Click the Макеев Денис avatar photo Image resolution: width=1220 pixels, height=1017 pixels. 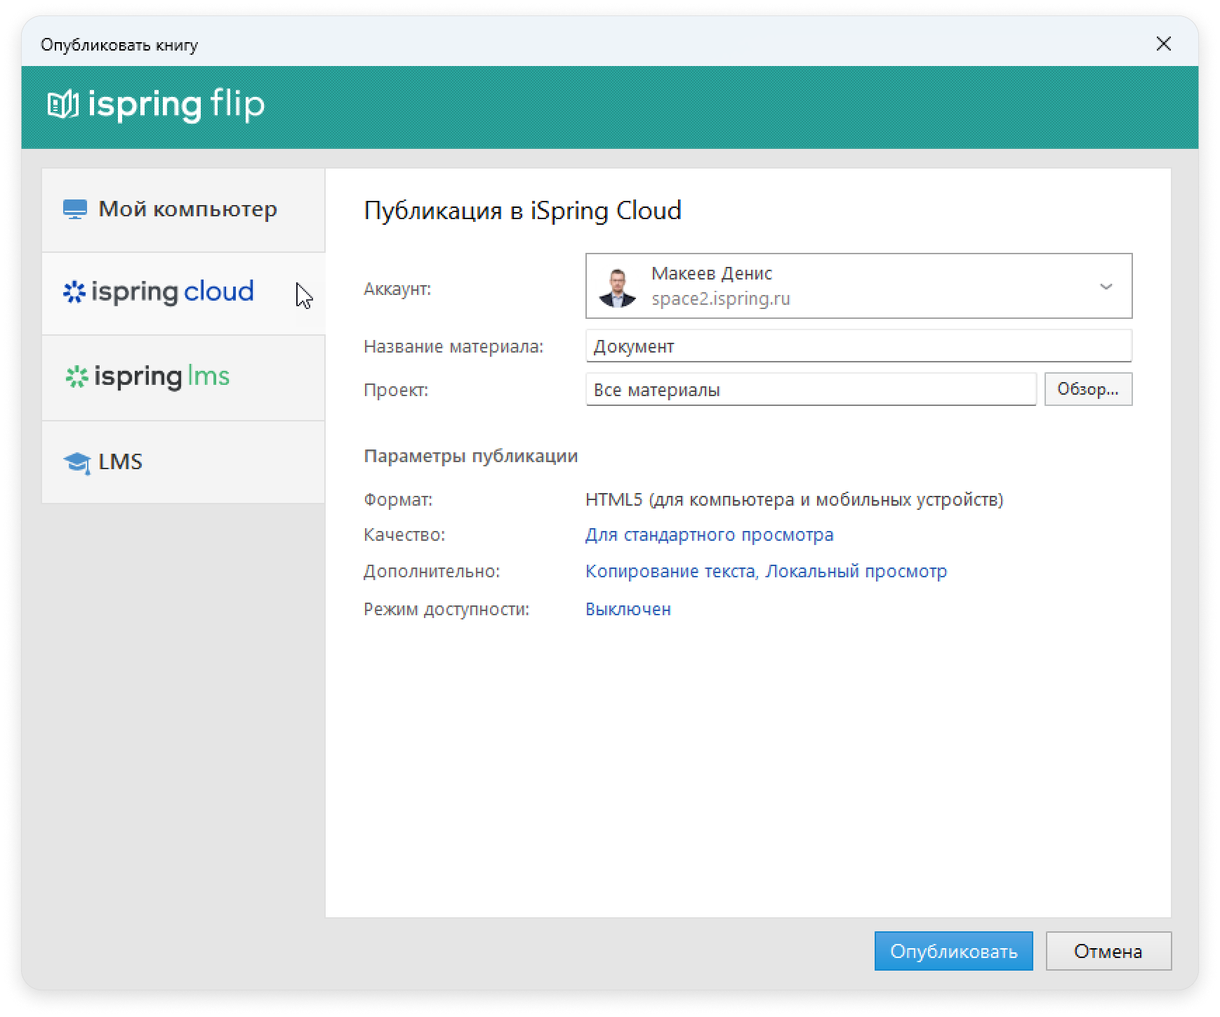617,287
